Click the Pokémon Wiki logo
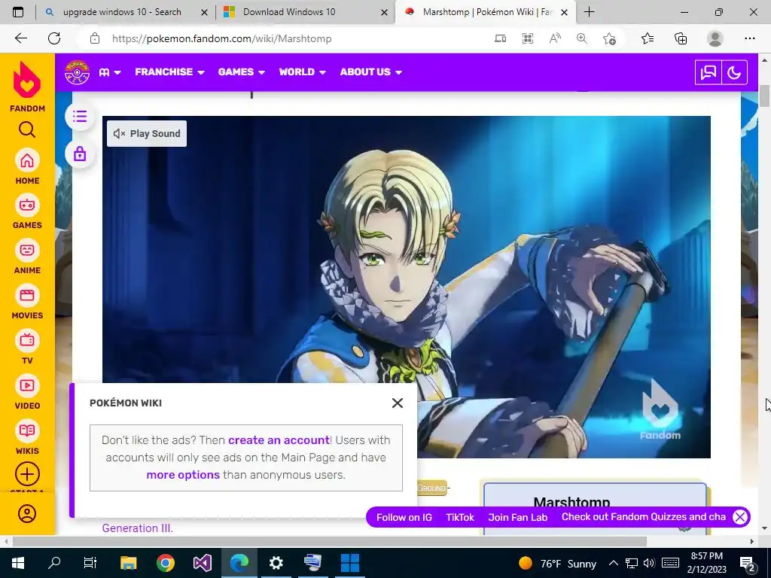Image resolution: width=771 pixels, height=578 pixels. tap(78, 72)
